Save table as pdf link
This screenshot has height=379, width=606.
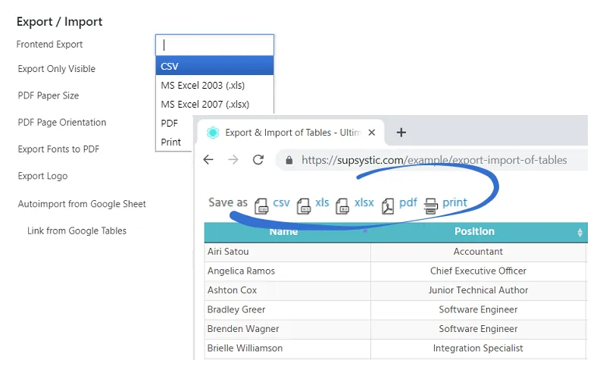(x=408, y=202)
